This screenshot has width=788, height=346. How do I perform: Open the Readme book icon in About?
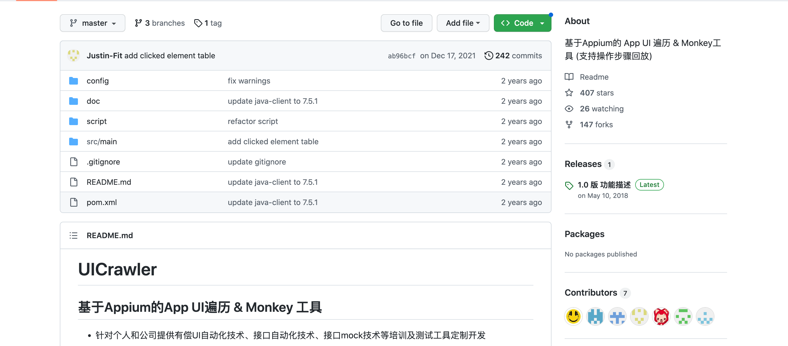569,77
